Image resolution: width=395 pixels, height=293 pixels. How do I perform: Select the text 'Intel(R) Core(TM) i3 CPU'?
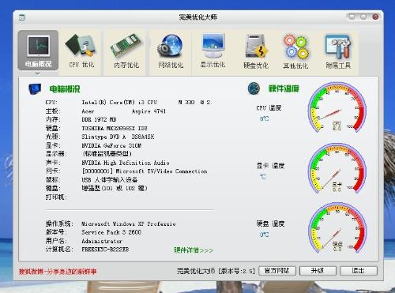[x=119, y=102]
